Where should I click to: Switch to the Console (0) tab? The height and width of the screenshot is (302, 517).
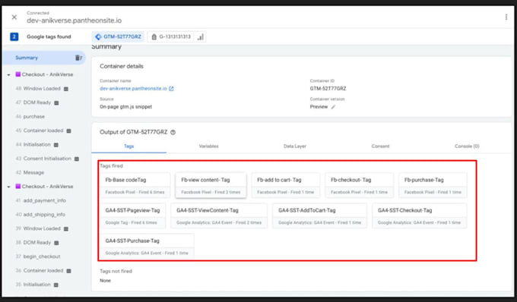[467, 146]
